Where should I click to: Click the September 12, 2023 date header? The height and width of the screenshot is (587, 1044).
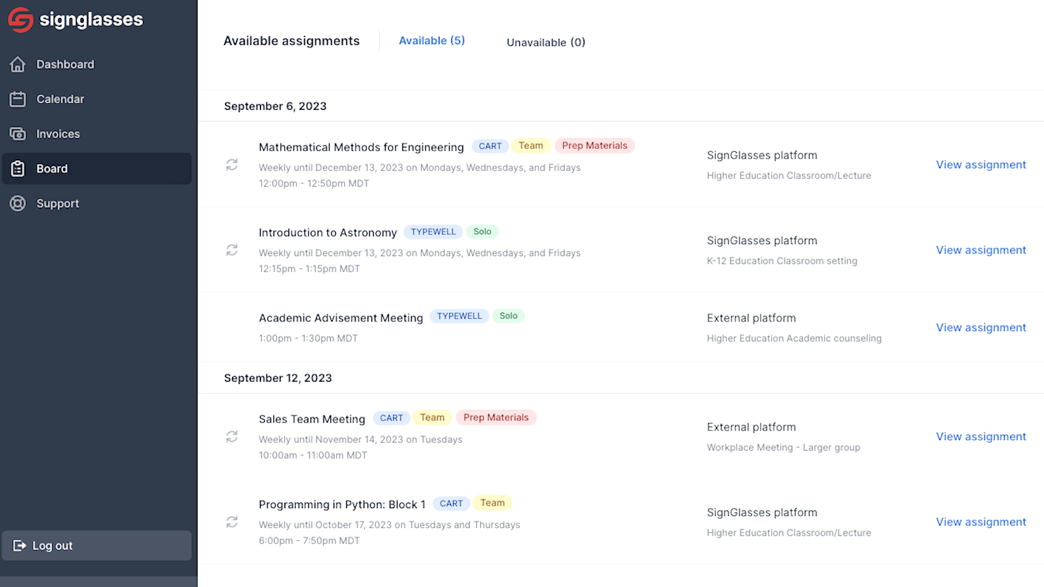278,378
